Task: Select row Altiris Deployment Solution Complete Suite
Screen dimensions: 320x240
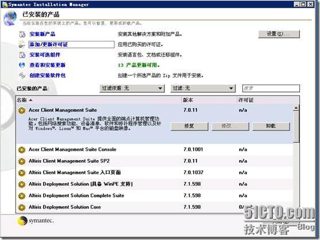Action: 155,196
